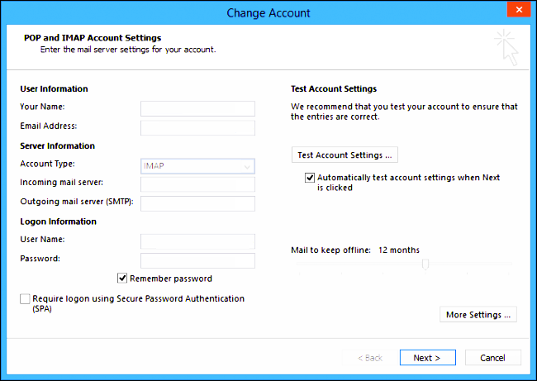
Task: Click the "12 months" value text
Action: click(399, 250)
